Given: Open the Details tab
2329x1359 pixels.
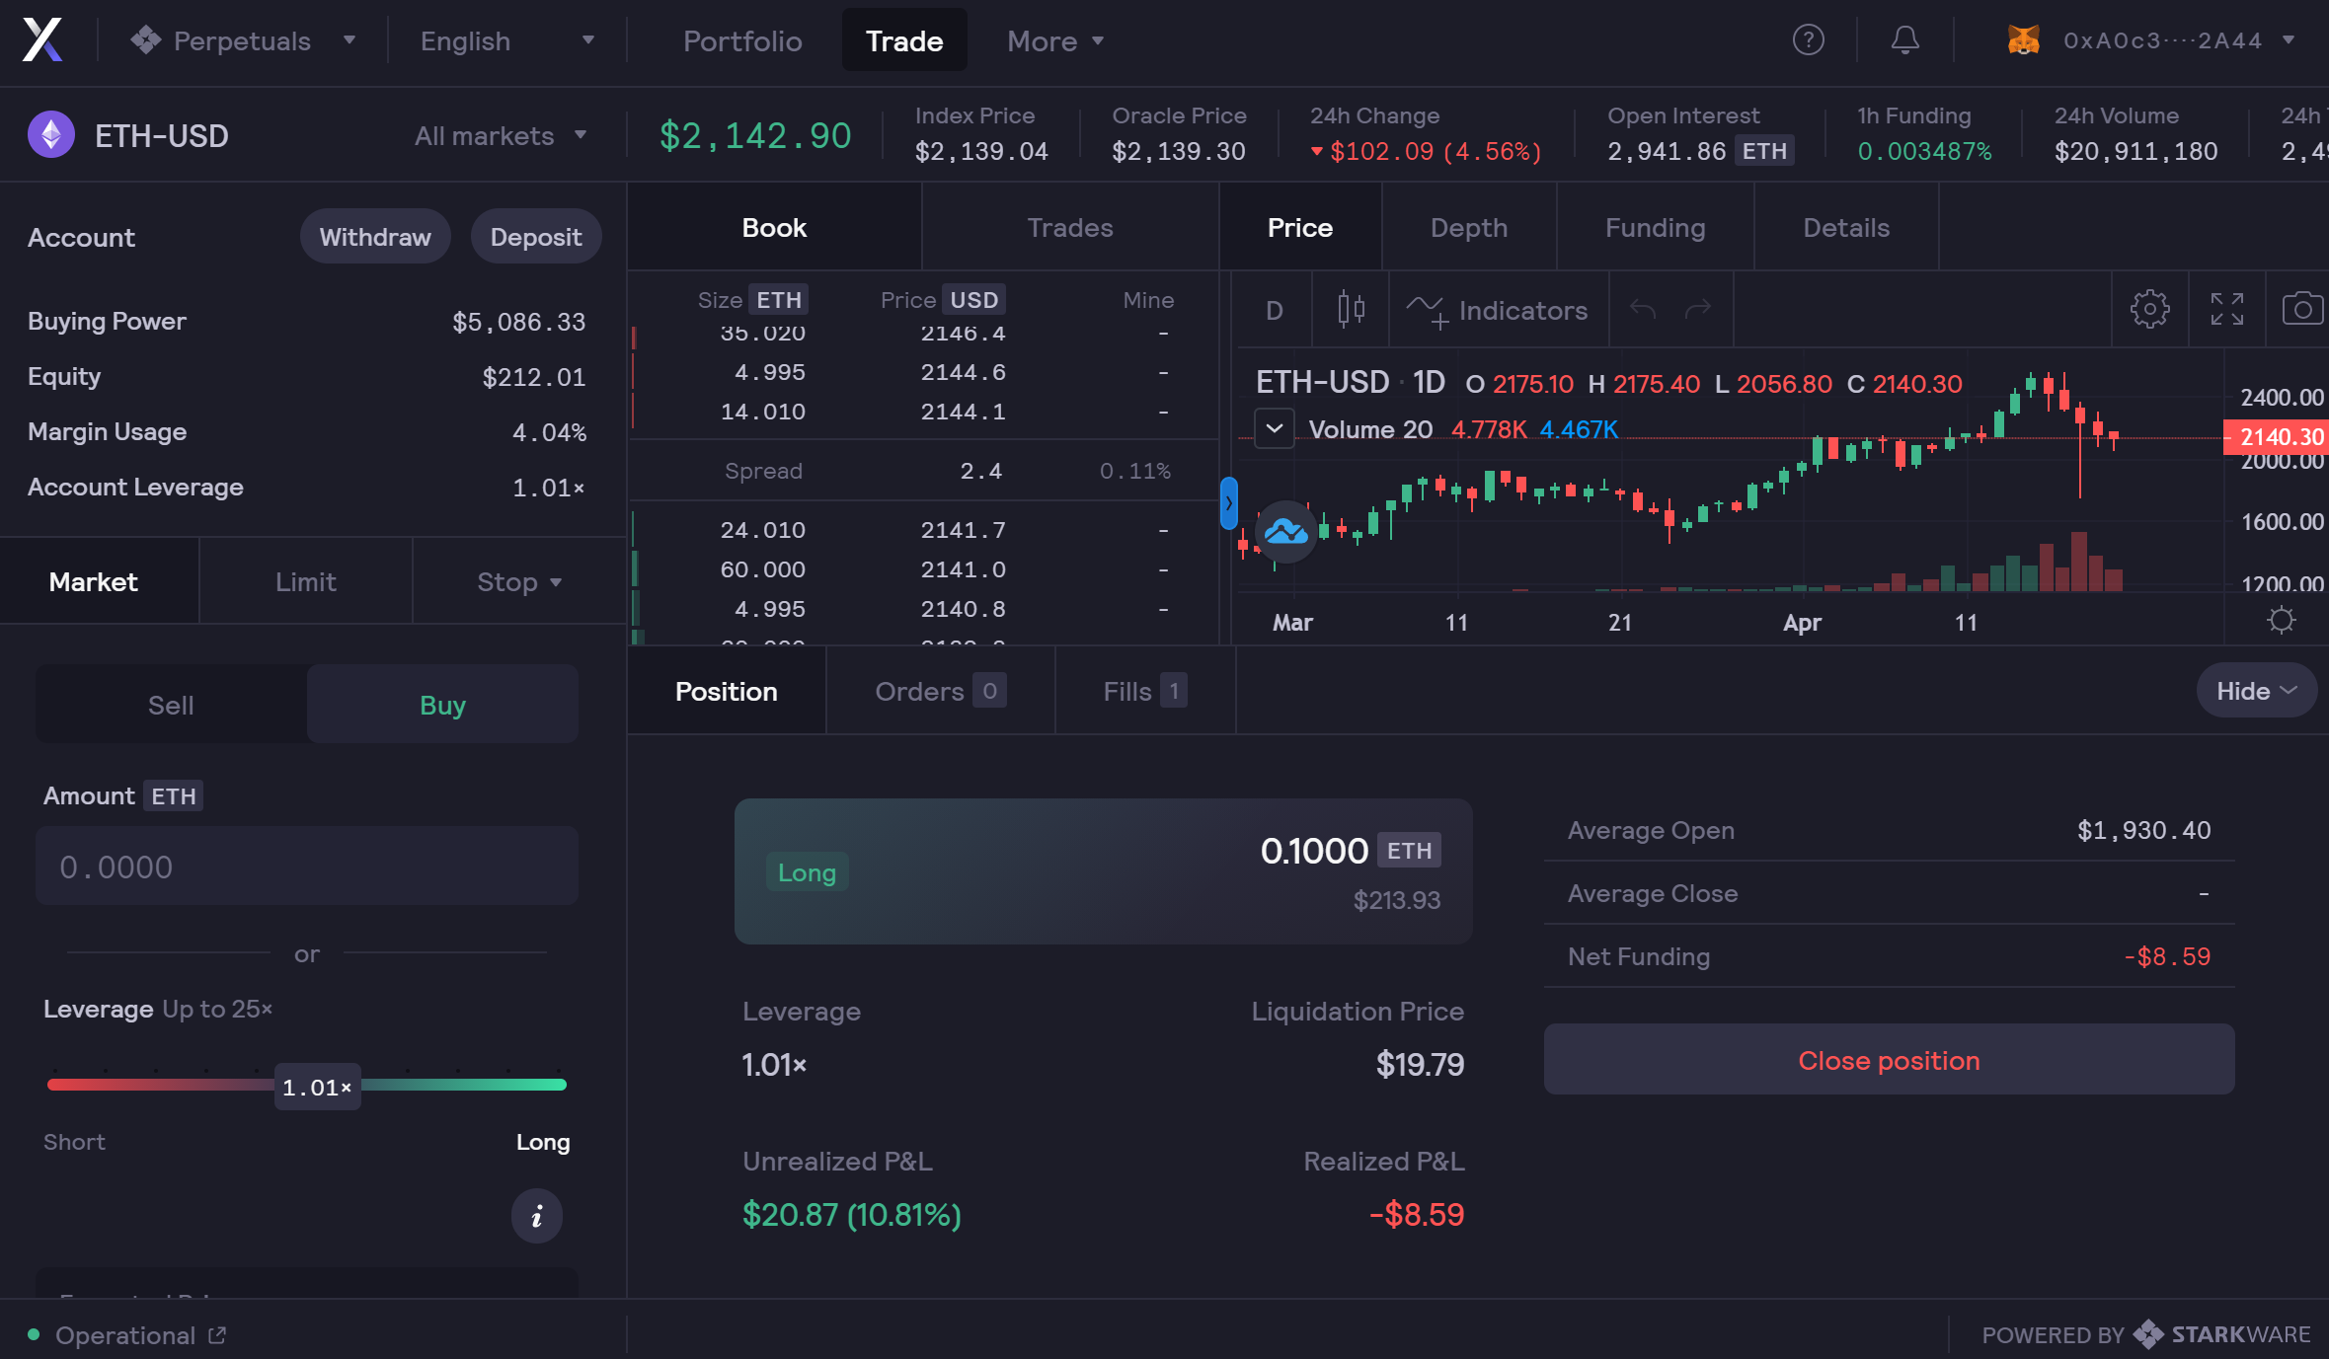Looking at the screenshot, I should pos(1846,227).
